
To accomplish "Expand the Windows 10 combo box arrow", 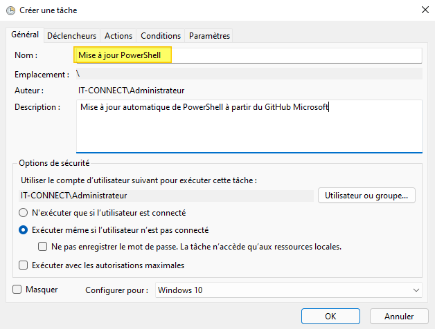I will (416, 290).
